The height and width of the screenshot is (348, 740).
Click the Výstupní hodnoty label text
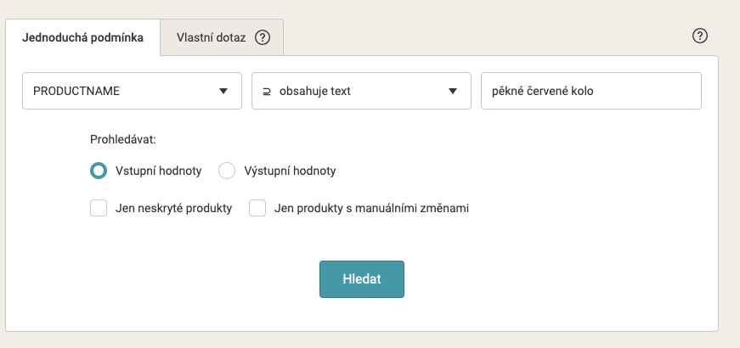(x=290, y=171)
